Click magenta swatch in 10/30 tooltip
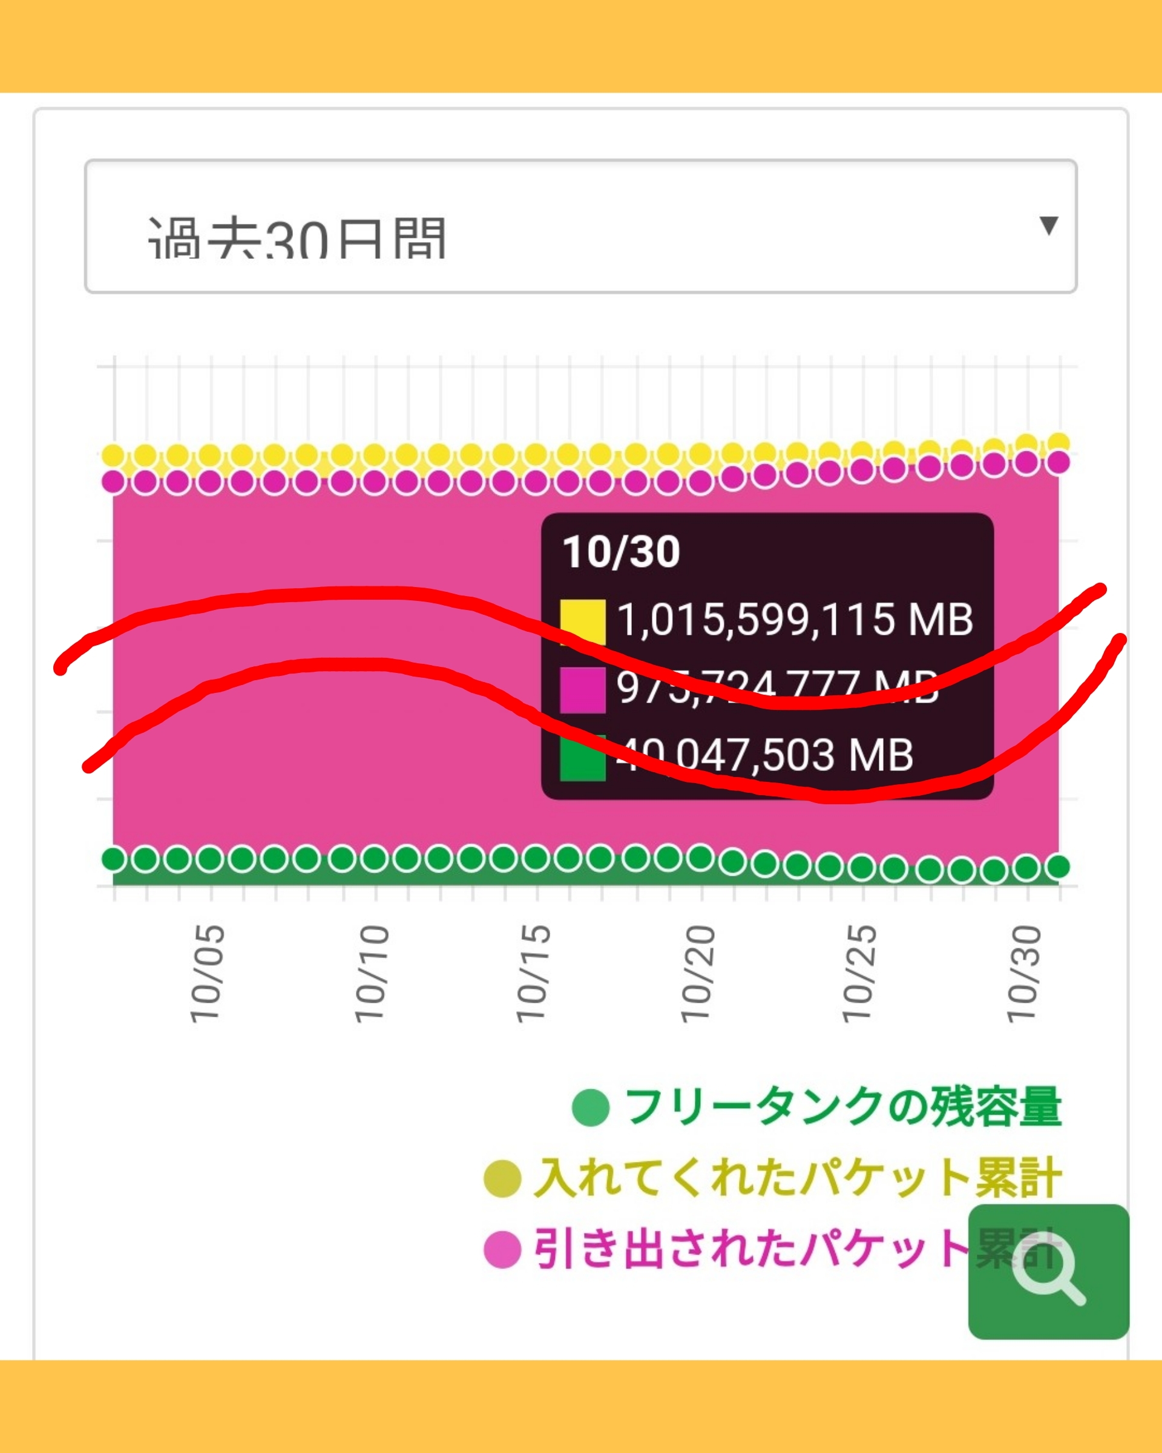Viewport: 1162px width, 1453px height. pyautogui.click(x=582, y=689)
